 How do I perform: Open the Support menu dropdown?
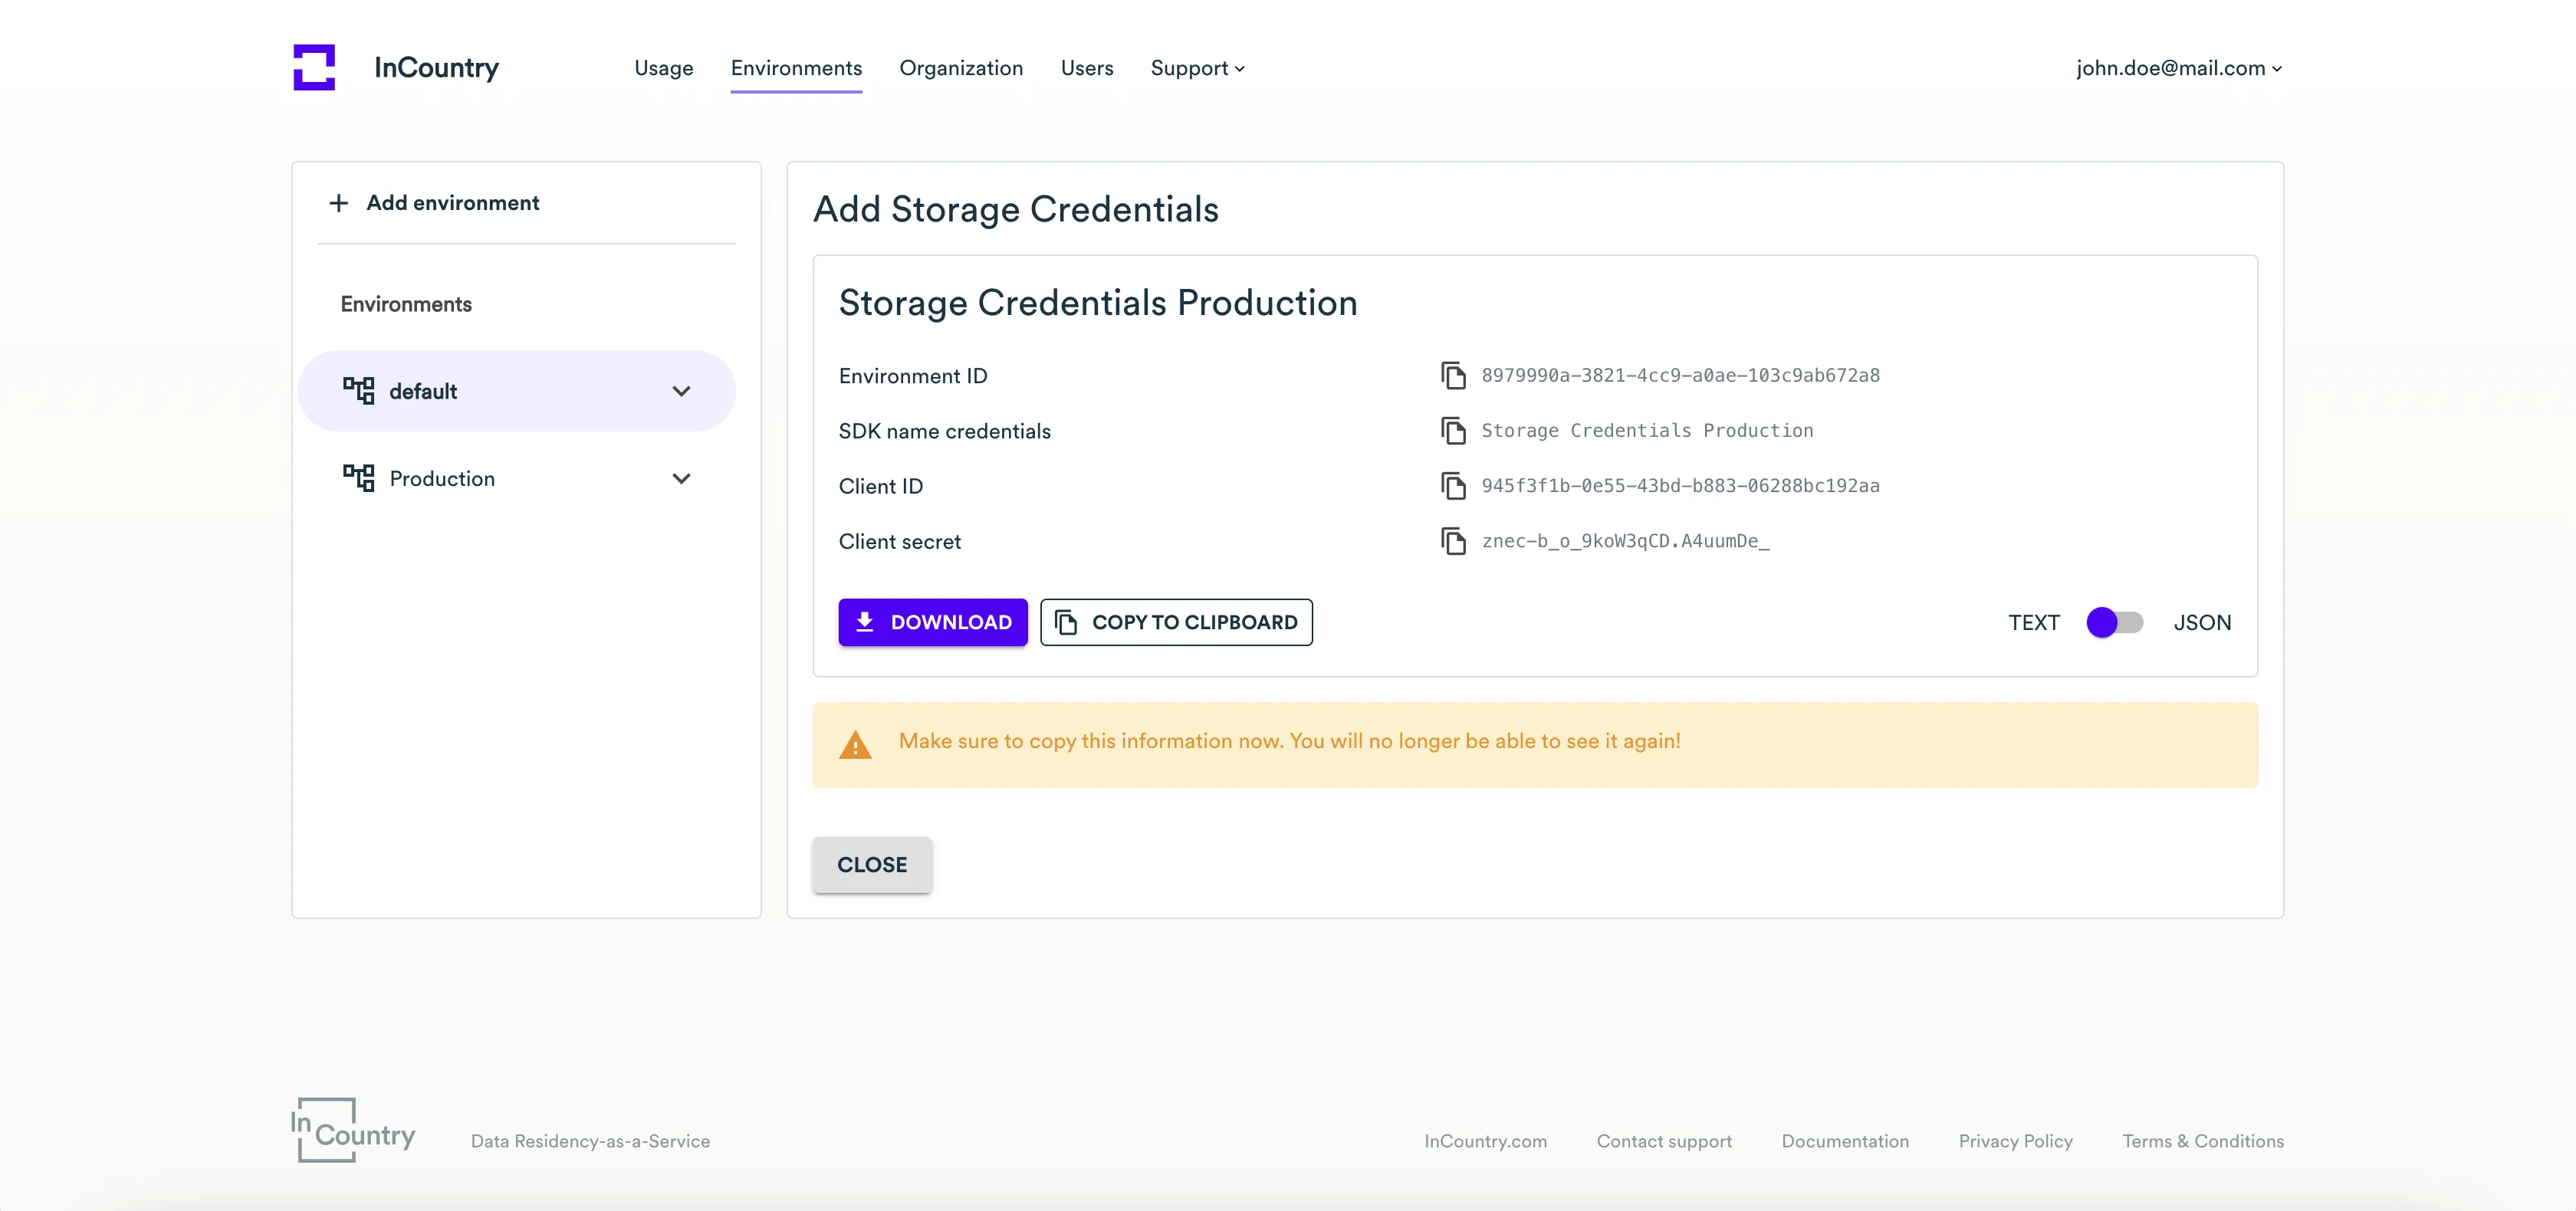pyautogui.click(x=1197, y=68)
